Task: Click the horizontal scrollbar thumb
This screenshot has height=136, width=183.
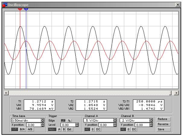Action: [x=170, y=93]
